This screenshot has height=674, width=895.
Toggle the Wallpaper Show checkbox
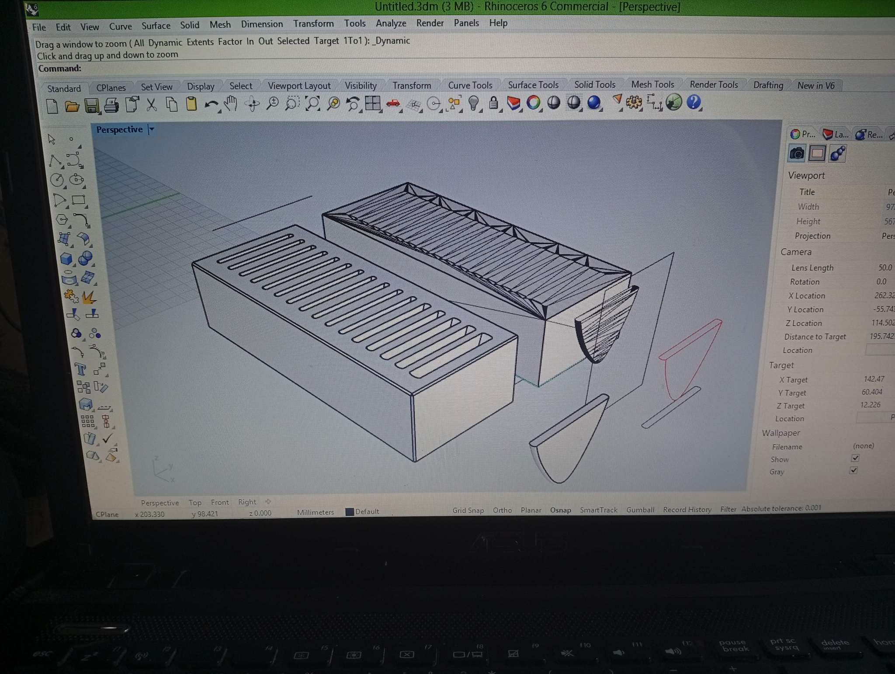[855, 458]
